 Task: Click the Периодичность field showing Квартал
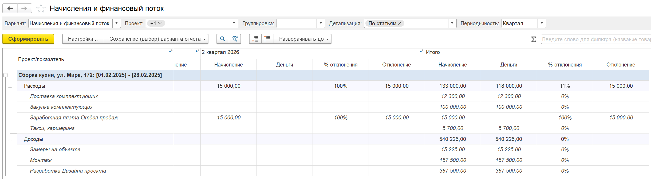pos(519,23)
